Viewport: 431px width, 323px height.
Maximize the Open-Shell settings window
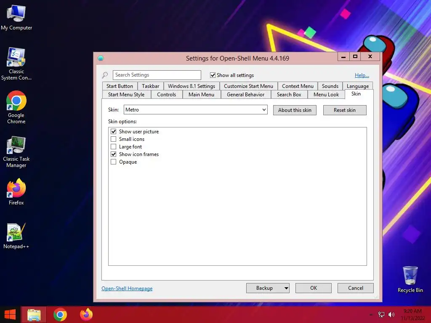pos(355,57)
